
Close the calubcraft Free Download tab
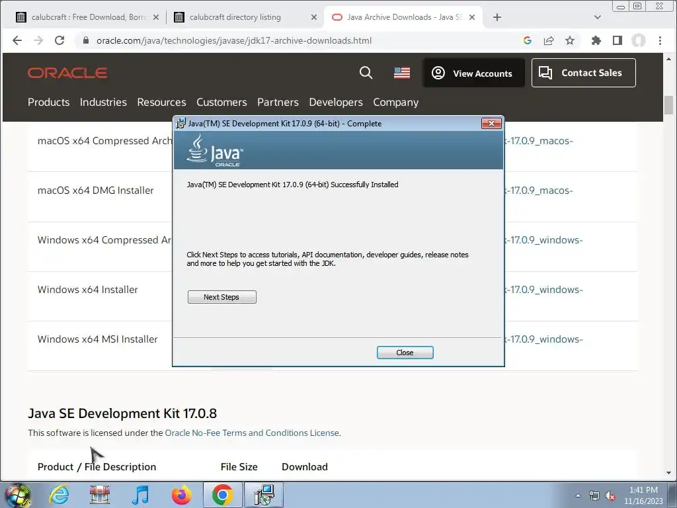point(156,17)
